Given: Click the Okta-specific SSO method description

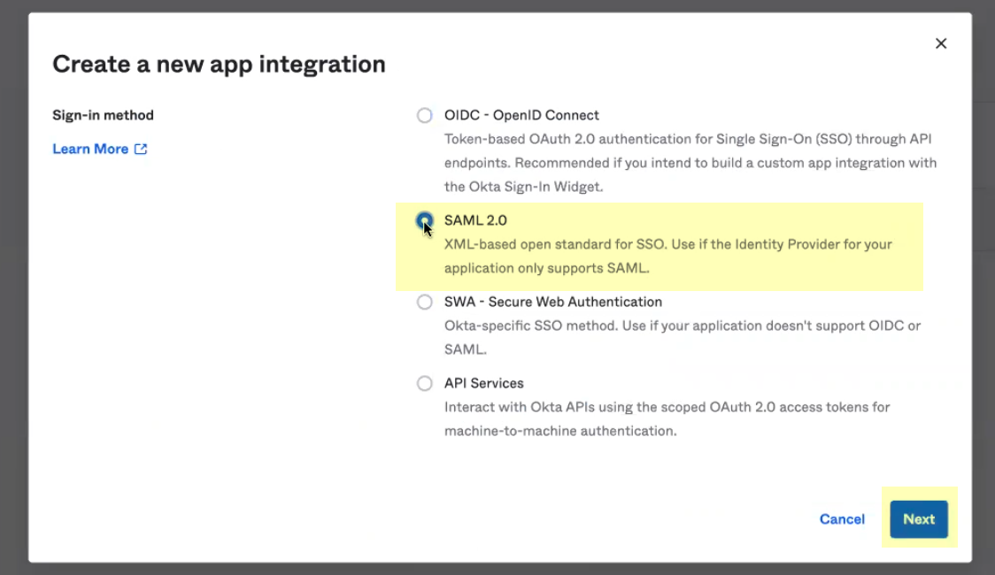Looking at the screenshot, I should pyautogui.click(x=683, y=337).
